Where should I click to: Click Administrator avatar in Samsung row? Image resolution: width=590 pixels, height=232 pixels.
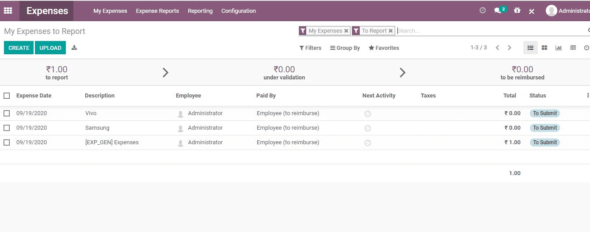coord(180,128)
